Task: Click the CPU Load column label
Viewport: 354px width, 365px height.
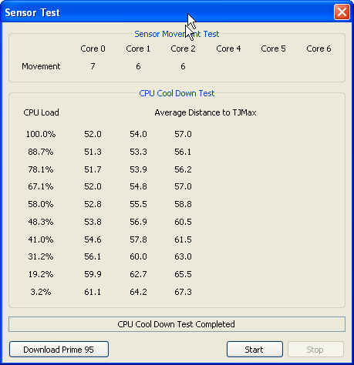Action: click(x=41, y=112)
